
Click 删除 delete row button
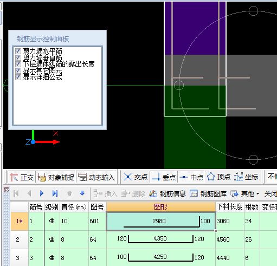pos(133,194)
